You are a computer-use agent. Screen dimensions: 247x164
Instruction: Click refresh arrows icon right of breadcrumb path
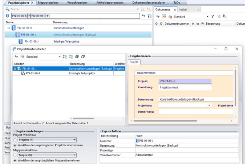[x=143, y=16]
